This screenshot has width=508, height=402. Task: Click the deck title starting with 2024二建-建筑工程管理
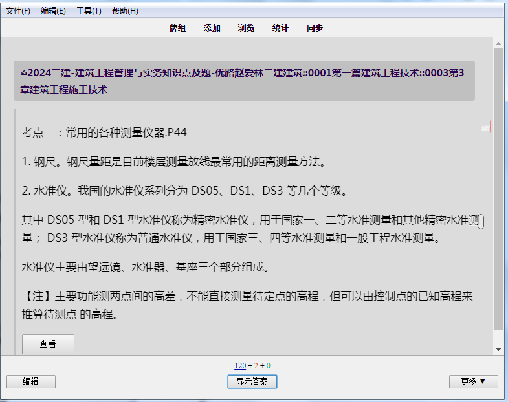click(x=244, y=81)
